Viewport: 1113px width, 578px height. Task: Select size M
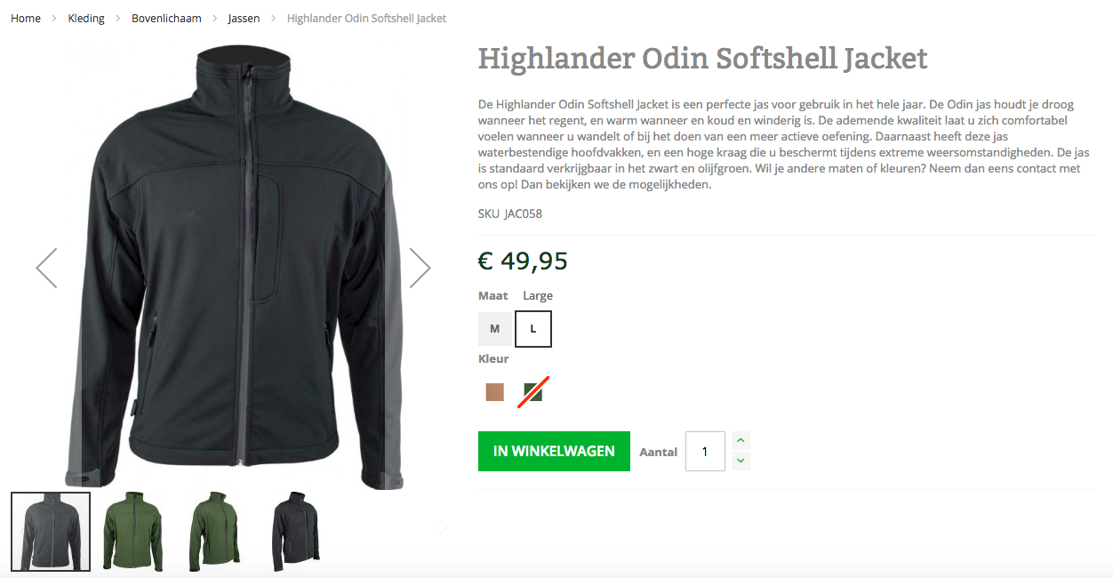(495, 328)
